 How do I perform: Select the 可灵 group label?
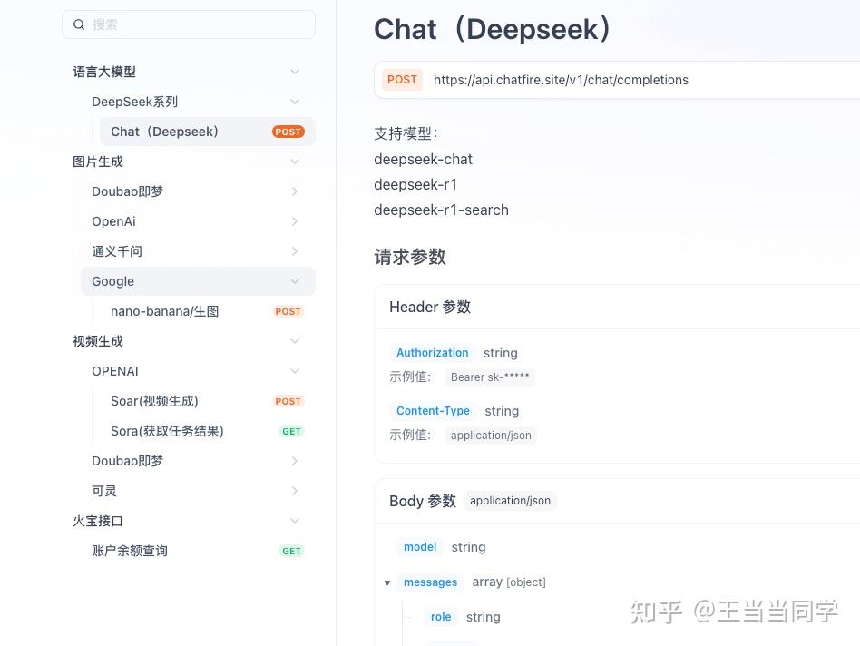coord(104,491)
